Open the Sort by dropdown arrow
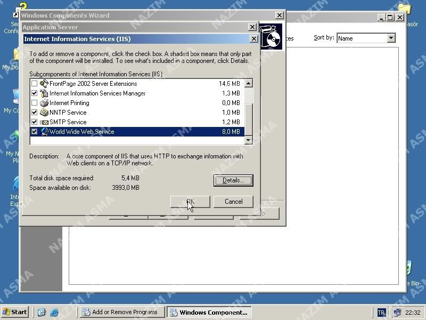Viewport: 426px width, 320px height. point(391,38)
